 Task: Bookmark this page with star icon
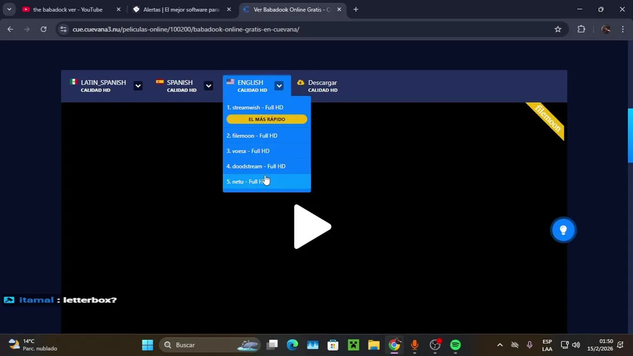[x=558, y=29]
